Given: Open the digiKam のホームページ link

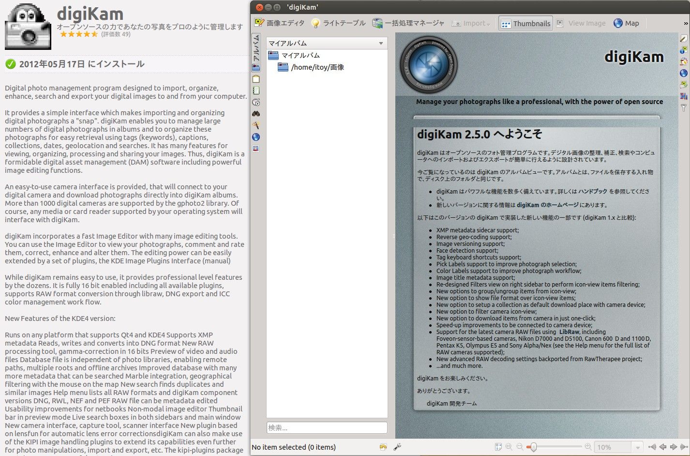Looking at the screenshot, I should click(x=547, y=205).
